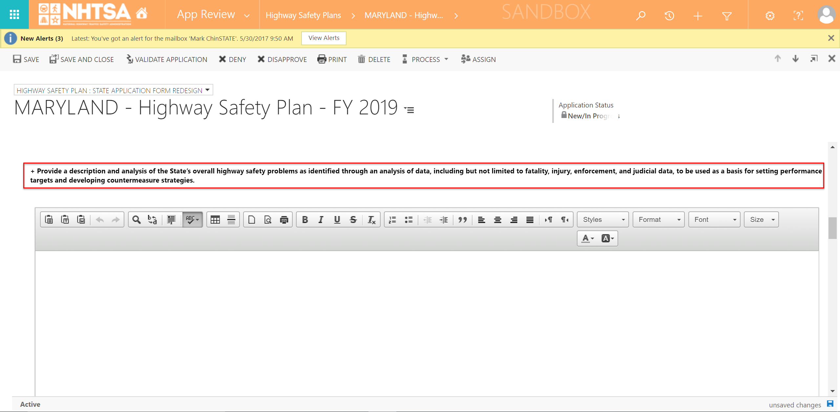Open the Styles dropdown
Screen dimensions: 840x412
[x=603, y=220]
